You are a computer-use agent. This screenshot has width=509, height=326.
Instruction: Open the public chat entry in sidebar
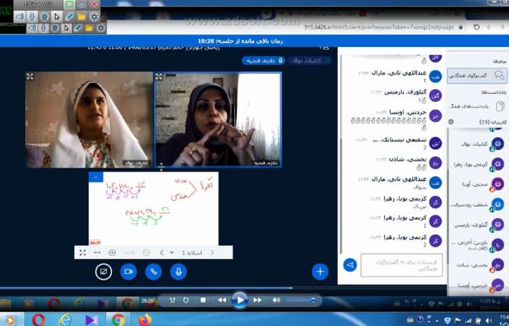tap(476, 75)
